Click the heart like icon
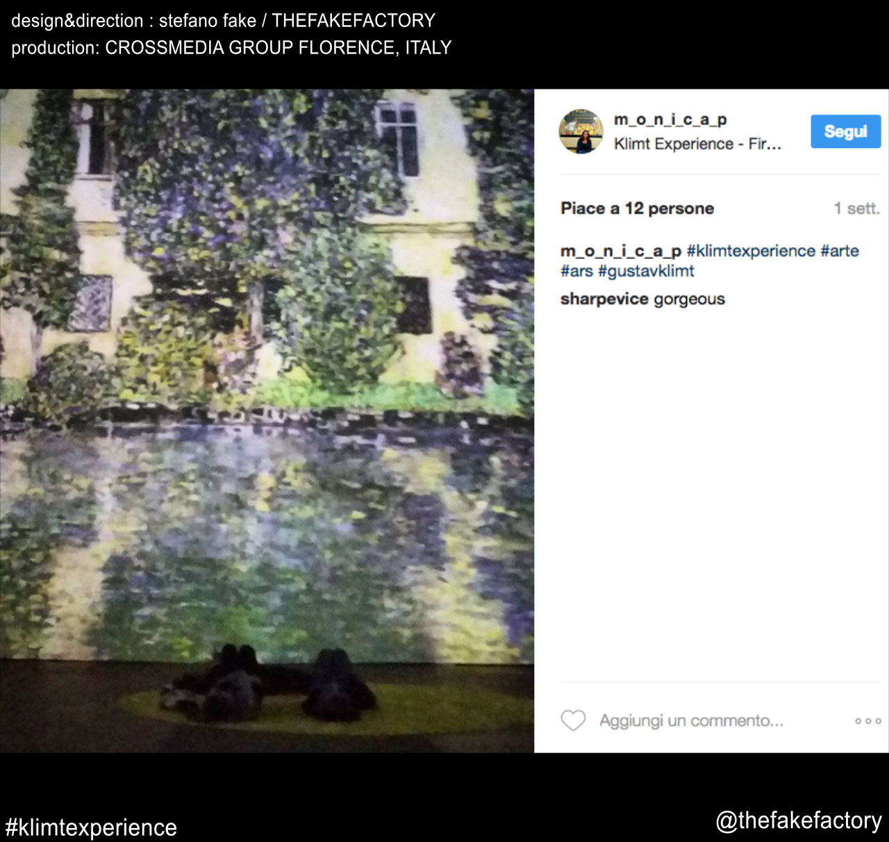Screen dimensions: 889x842 573,720
